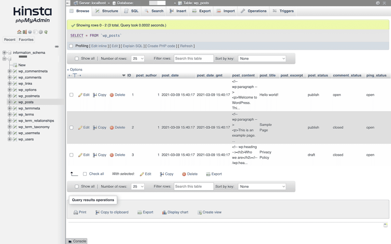Click Export under Query results operations
This screenshot has width=391, height=244.
coord(145,212)
